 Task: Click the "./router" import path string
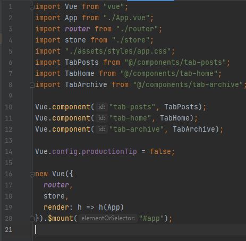[x=137, y=29]
